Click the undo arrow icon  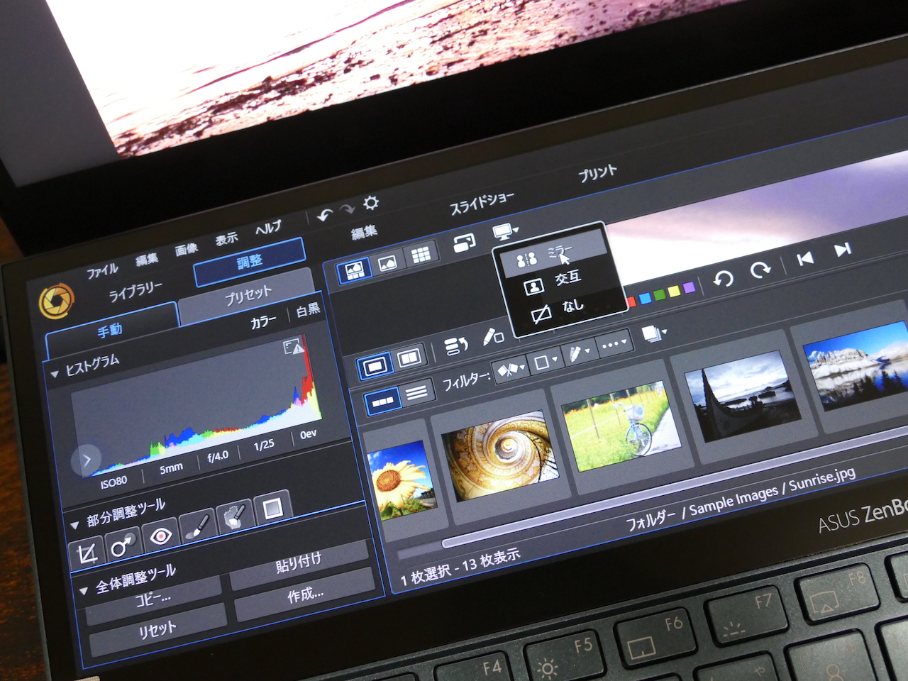point(325,215)
